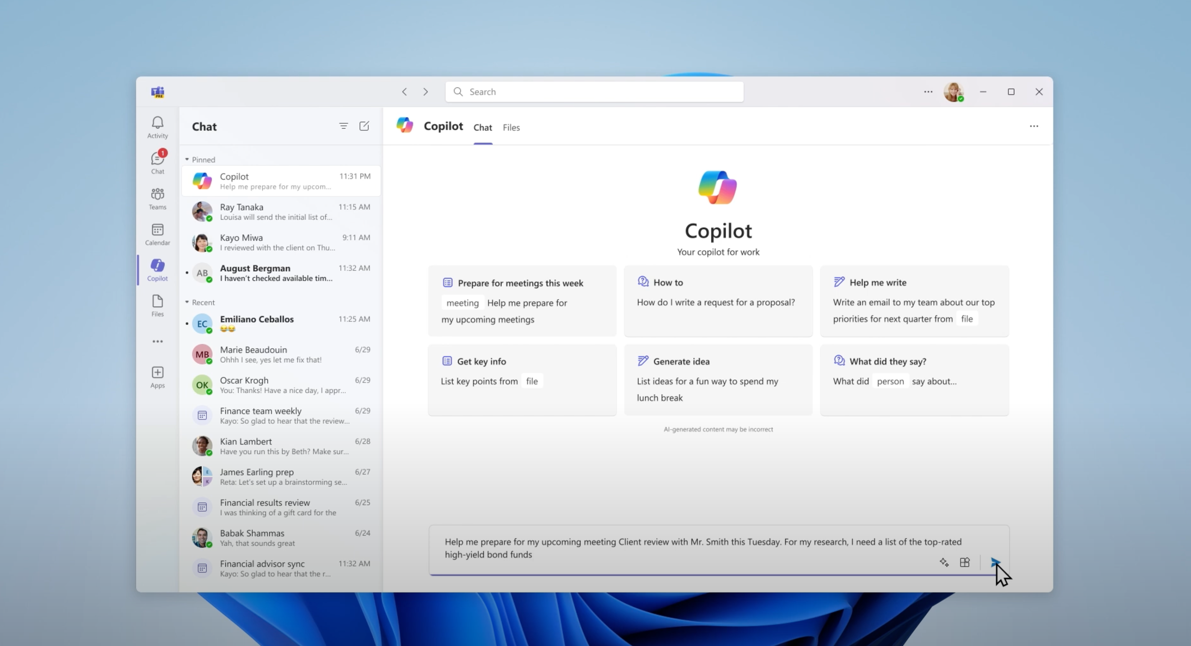Go forward with the right arrow

(x=425, y=92)
